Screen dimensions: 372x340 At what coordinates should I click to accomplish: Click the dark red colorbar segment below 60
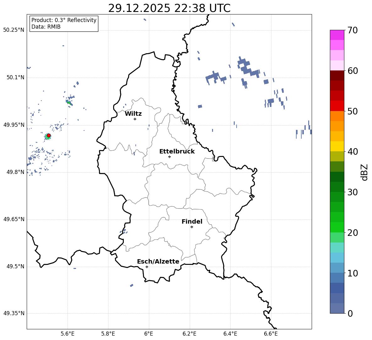[337, 76]
